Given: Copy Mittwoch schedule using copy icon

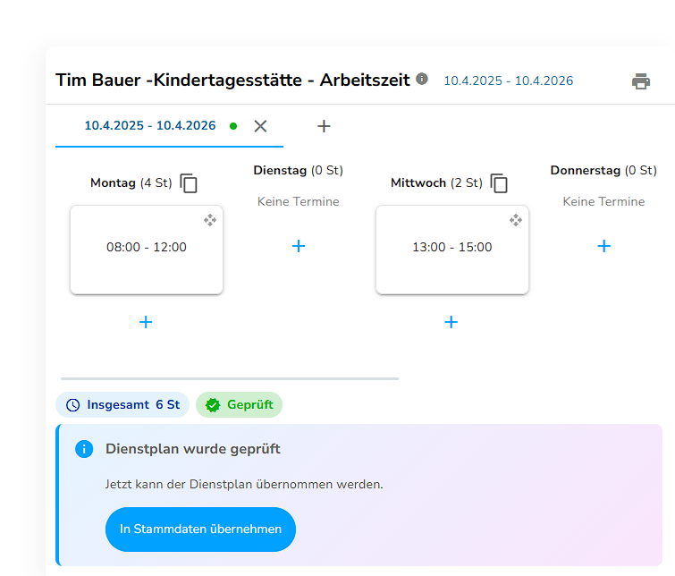Looking at the screenshot, I should point(499,183).
